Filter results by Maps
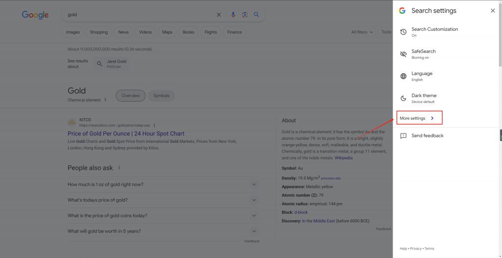The width and height of the screenshot is (502, 258). tap(167, 32)
